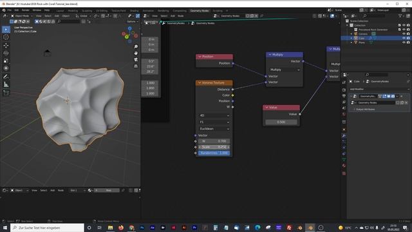Open the Edit menu in top bar

[17, 10]
